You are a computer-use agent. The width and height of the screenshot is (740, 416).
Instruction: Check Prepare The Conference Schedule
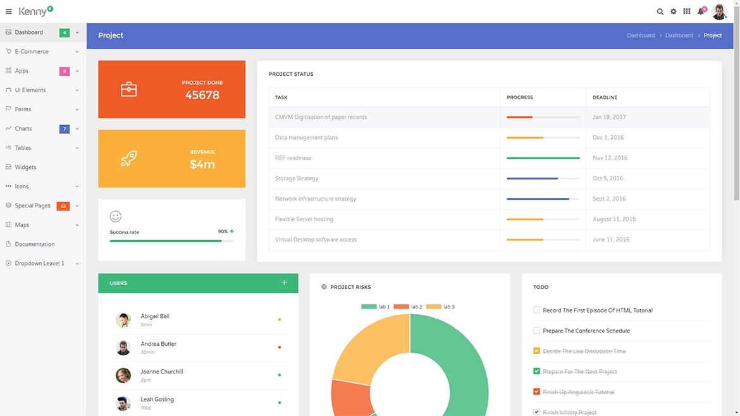coord(536,330)
